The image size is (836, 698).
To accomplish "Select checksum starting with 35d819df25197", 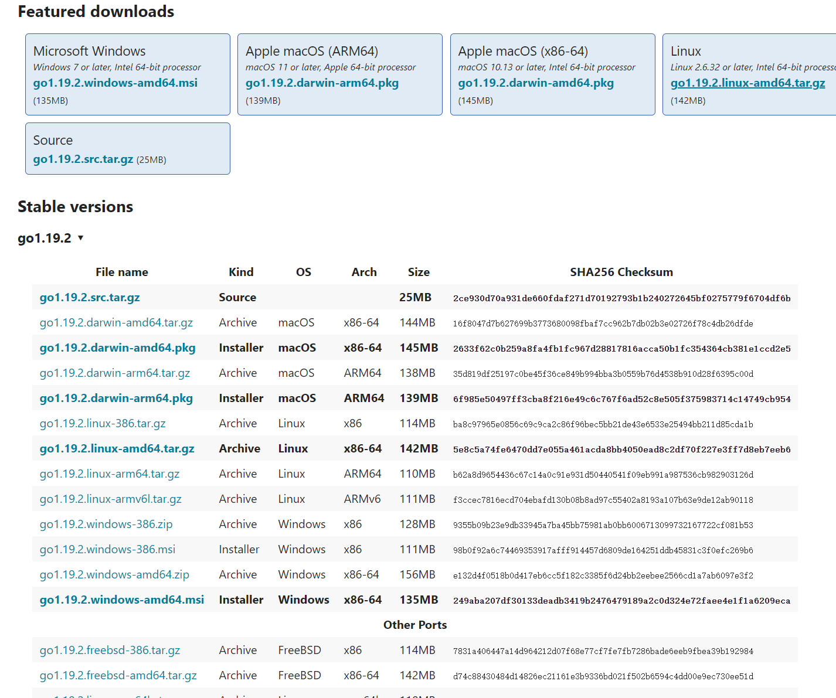I will point(603,374).
